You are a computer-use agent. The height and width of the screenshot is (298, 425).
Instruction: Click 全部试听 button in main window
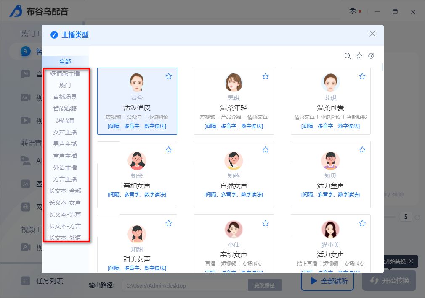coord(327,281)
